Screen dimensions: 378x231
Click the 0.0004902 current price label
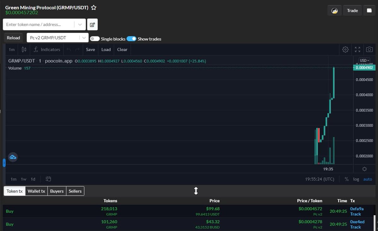(x=364, y=68)
